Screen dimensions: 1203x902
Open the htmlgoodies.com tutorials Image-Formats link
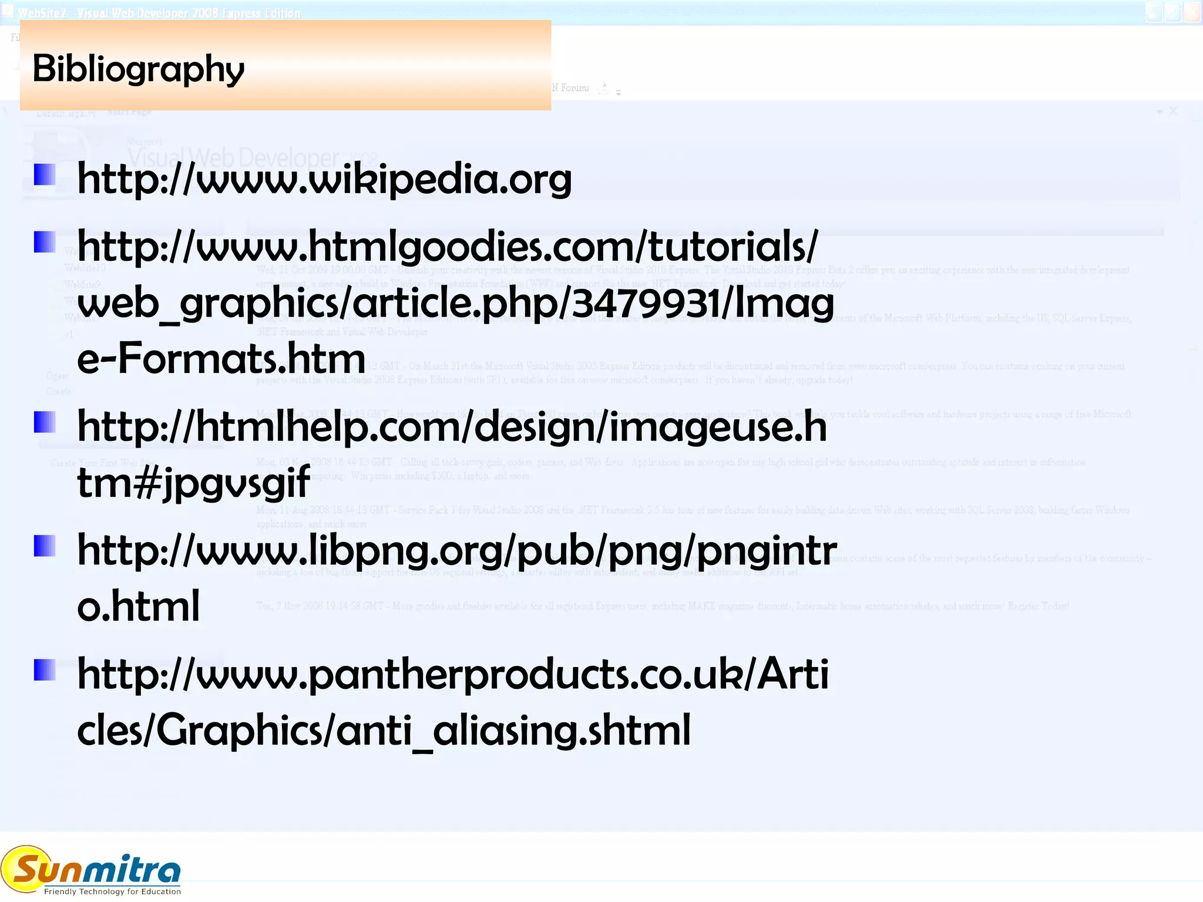pyautogui.click(x=455, y=302)
